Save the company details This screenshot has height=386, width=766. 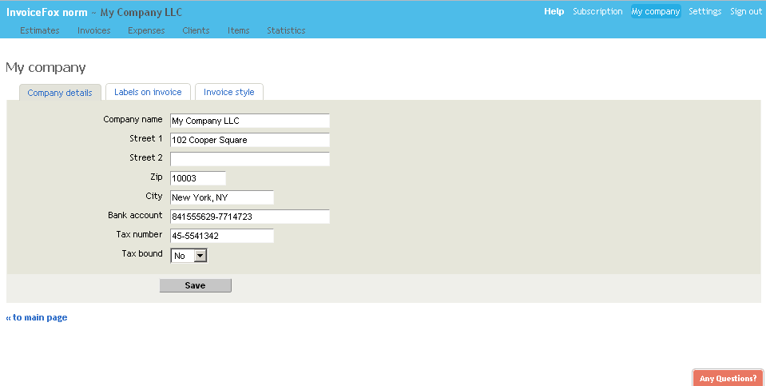pyautogui.click(x=196, y=285)
